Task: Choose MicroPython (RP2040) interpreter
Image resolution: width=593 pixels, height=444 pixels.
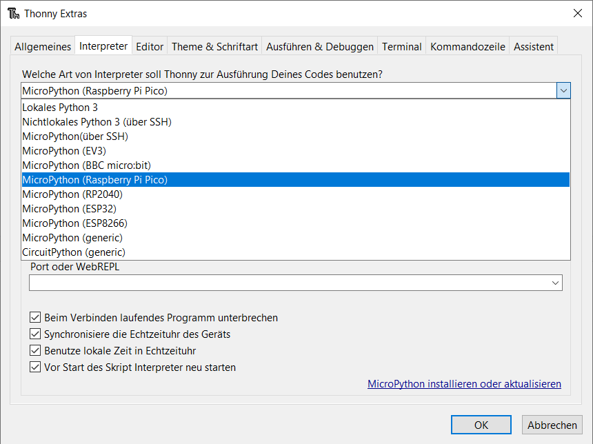Action: [x=296, y=194]
